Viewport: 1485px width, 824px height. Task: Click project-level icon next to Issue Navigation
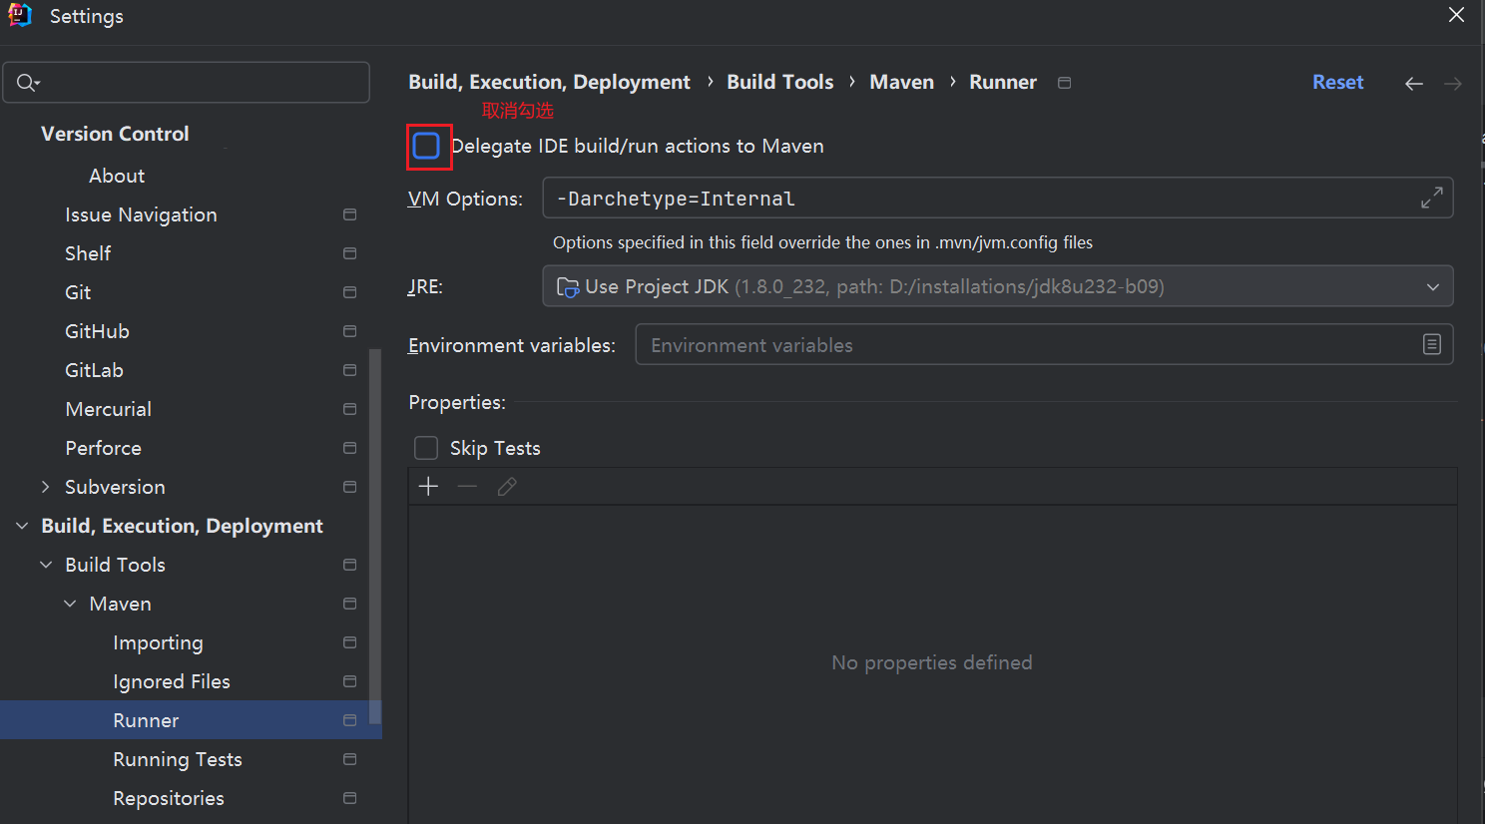tap(350, 214)
